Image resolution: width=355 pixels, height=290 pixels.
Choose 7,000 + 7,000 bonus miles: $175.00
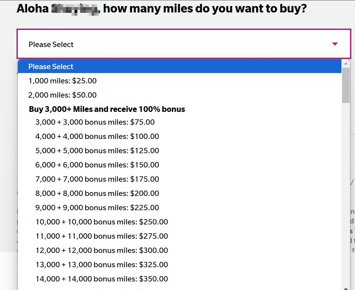97,179
